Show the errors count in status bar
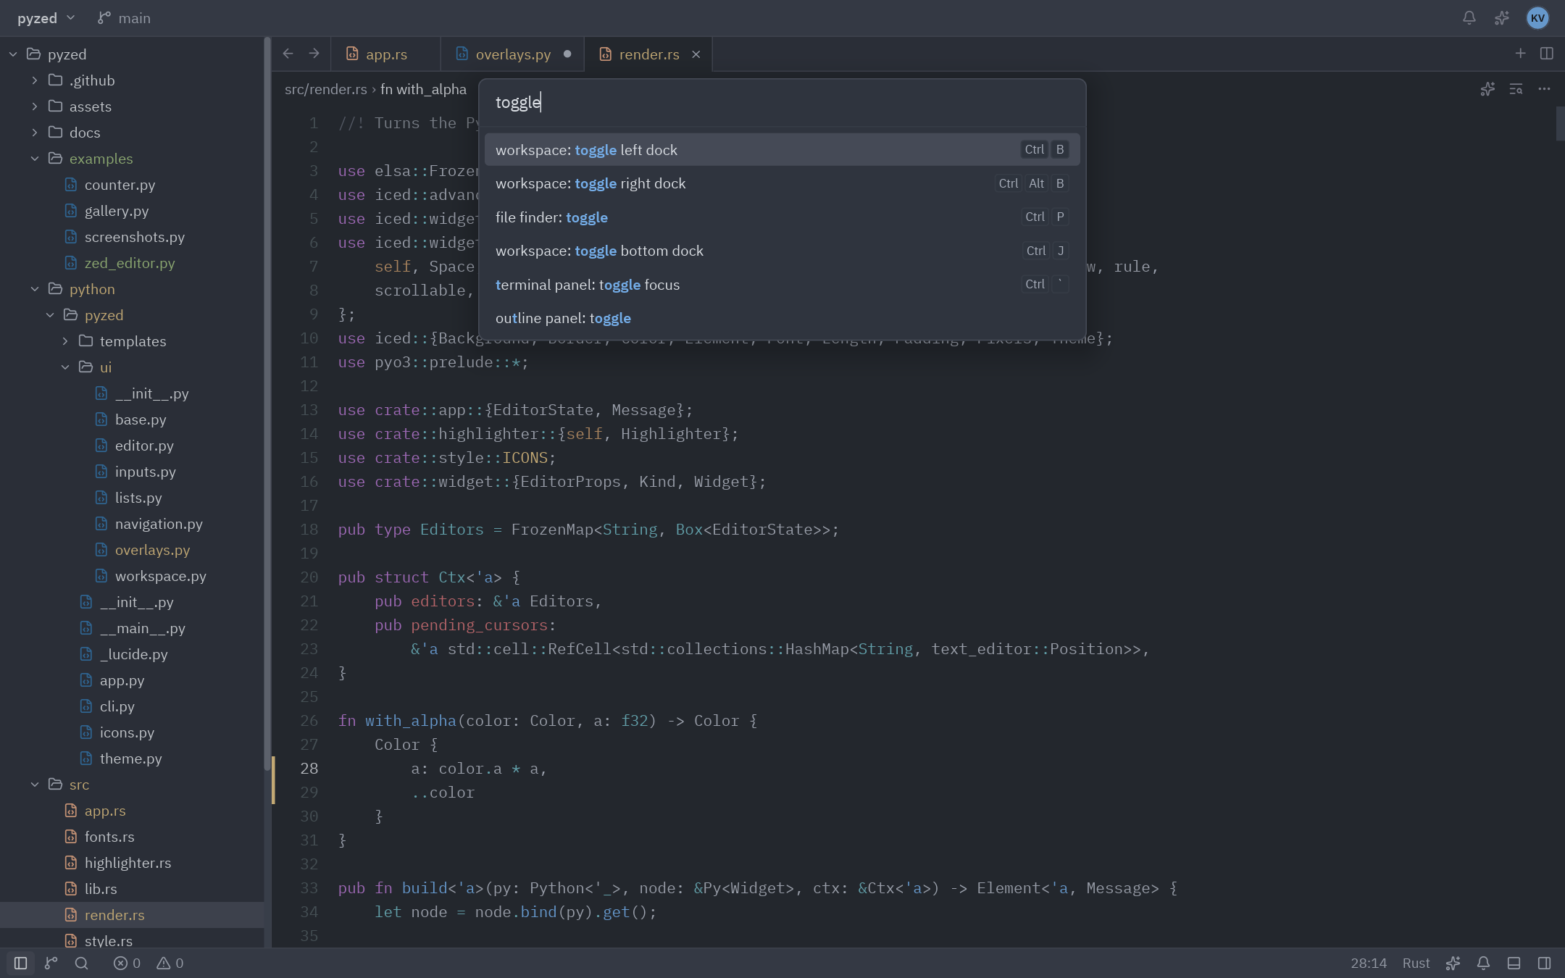 tap(128, 963)
